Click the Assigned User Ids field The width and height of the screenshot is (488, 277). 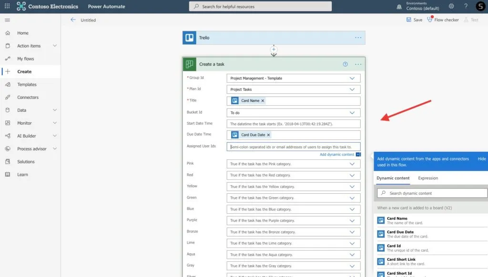pos(294,147)
